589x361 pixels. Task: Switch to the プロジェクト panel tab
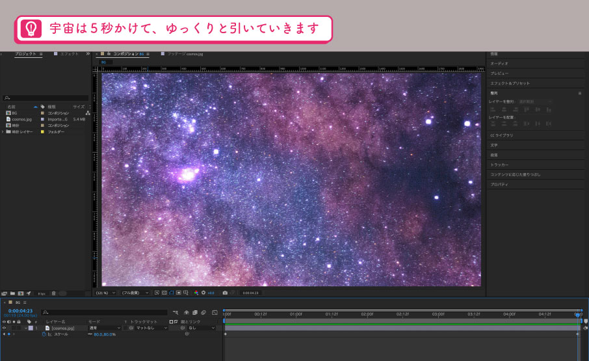[x=25, y=54]
